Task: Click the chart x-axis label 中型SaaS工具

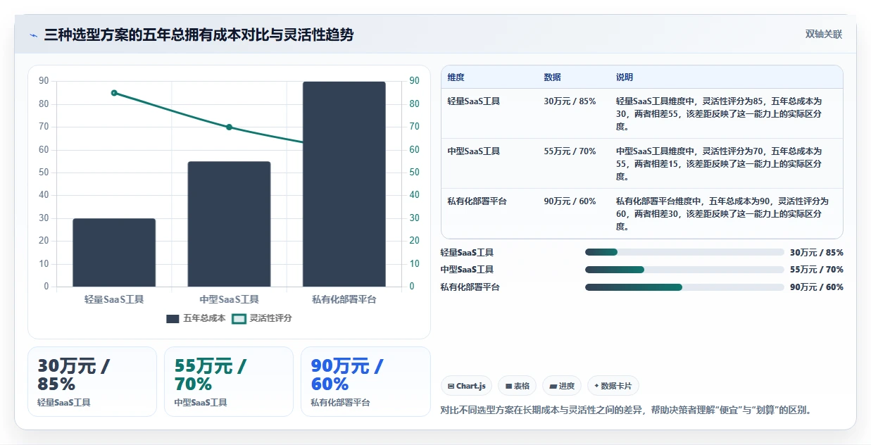Action: coord(229,299)
